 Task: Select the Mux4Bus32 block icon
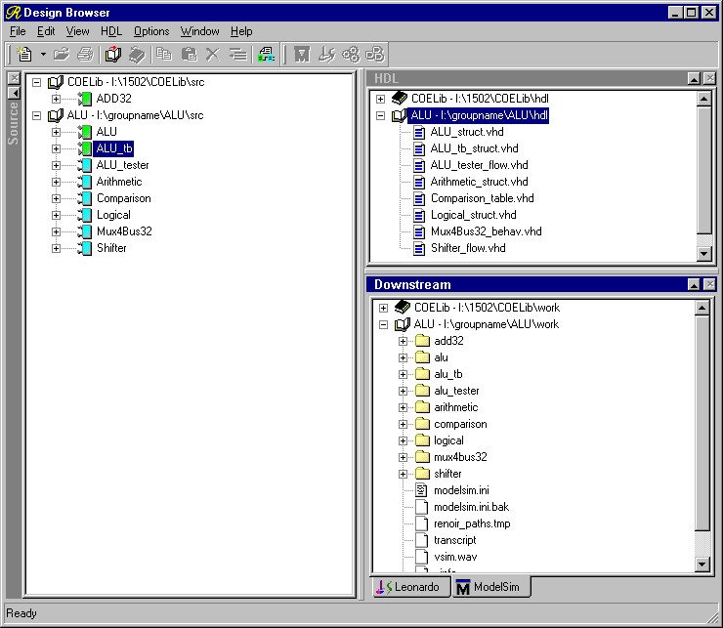coord(84,231)
